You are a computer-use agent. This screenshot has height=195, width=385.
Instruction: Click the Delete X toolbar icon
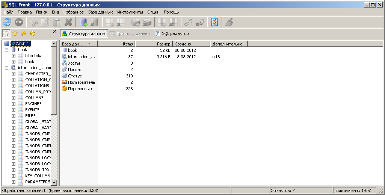(68, 22)
